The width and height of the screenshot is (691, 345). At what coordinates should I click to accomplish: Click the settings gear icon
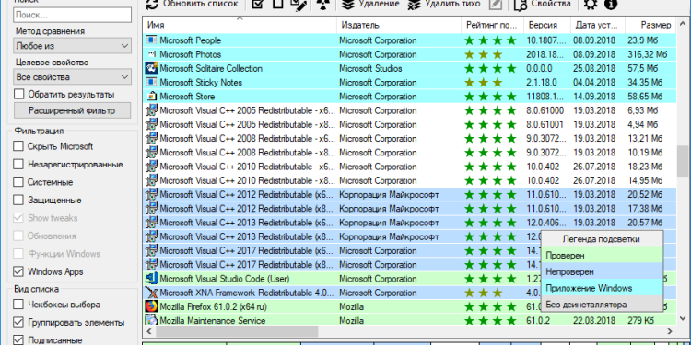coord(591,5)
